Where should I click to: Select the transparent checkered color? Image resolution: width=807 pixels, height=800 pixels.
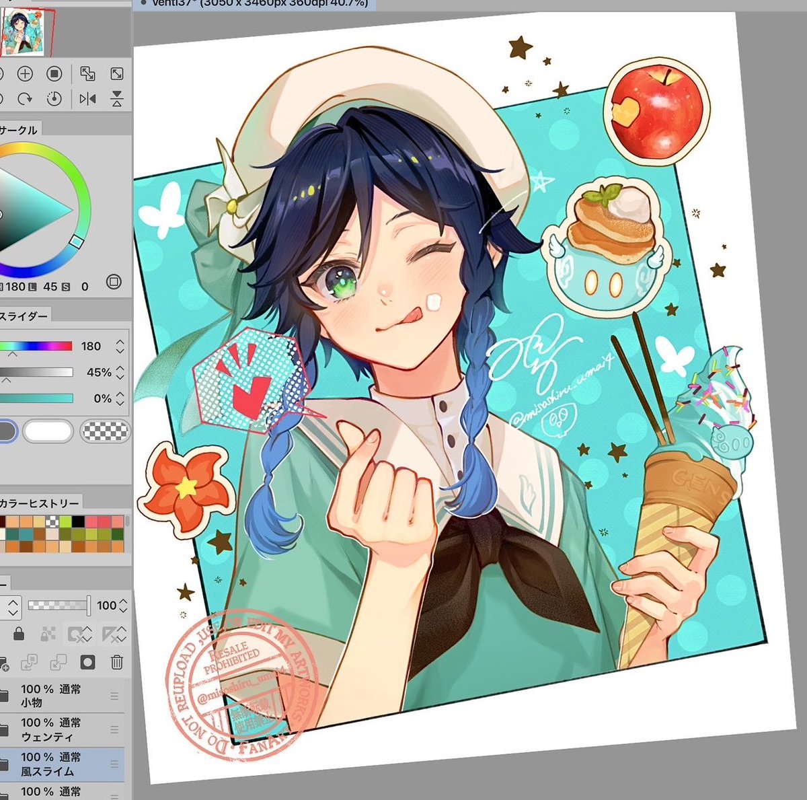click(104, 431)
